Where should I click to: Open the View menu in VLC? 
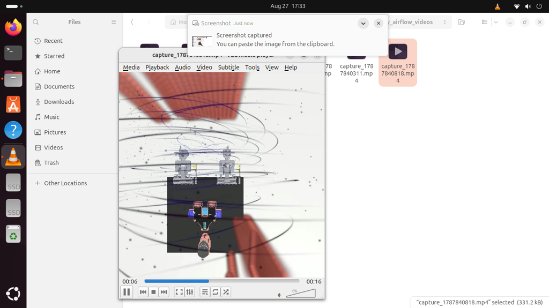tap(272, 67)
